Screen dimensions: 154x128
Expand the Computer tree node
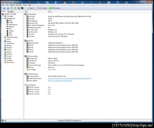point(3,16)
